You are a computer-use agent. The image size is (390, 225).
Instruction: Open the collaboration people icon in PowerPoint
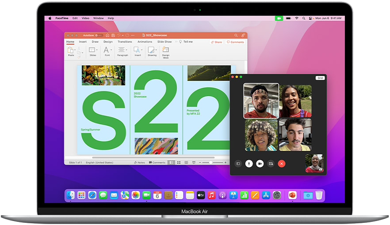coord(243,35)
